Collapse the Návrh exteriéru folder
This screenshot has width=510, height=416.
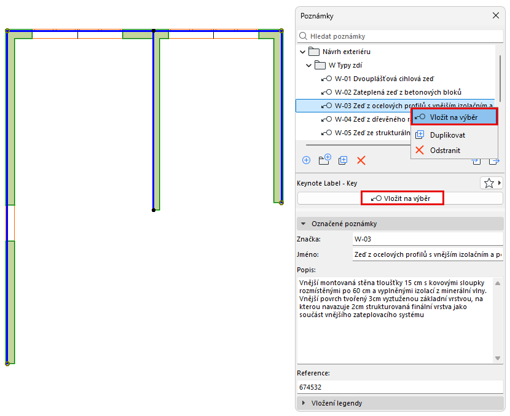click(302, 52)
